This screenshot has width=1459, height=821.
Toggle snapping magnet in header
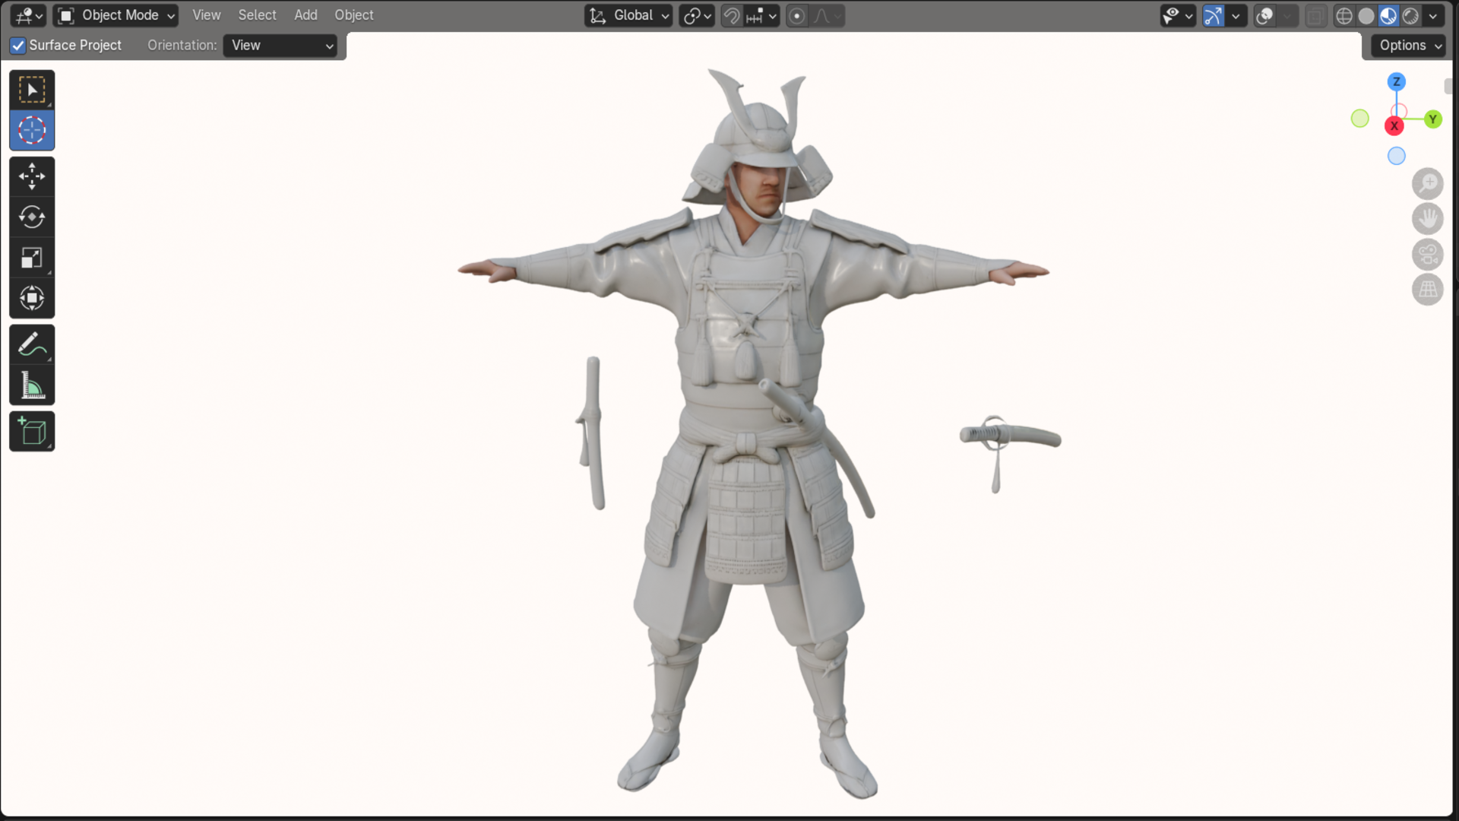coord(732,15)
